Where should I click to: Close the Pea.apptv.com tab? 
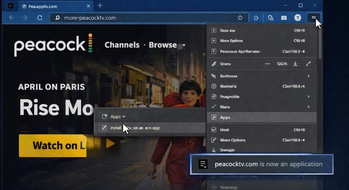point(89,6)
